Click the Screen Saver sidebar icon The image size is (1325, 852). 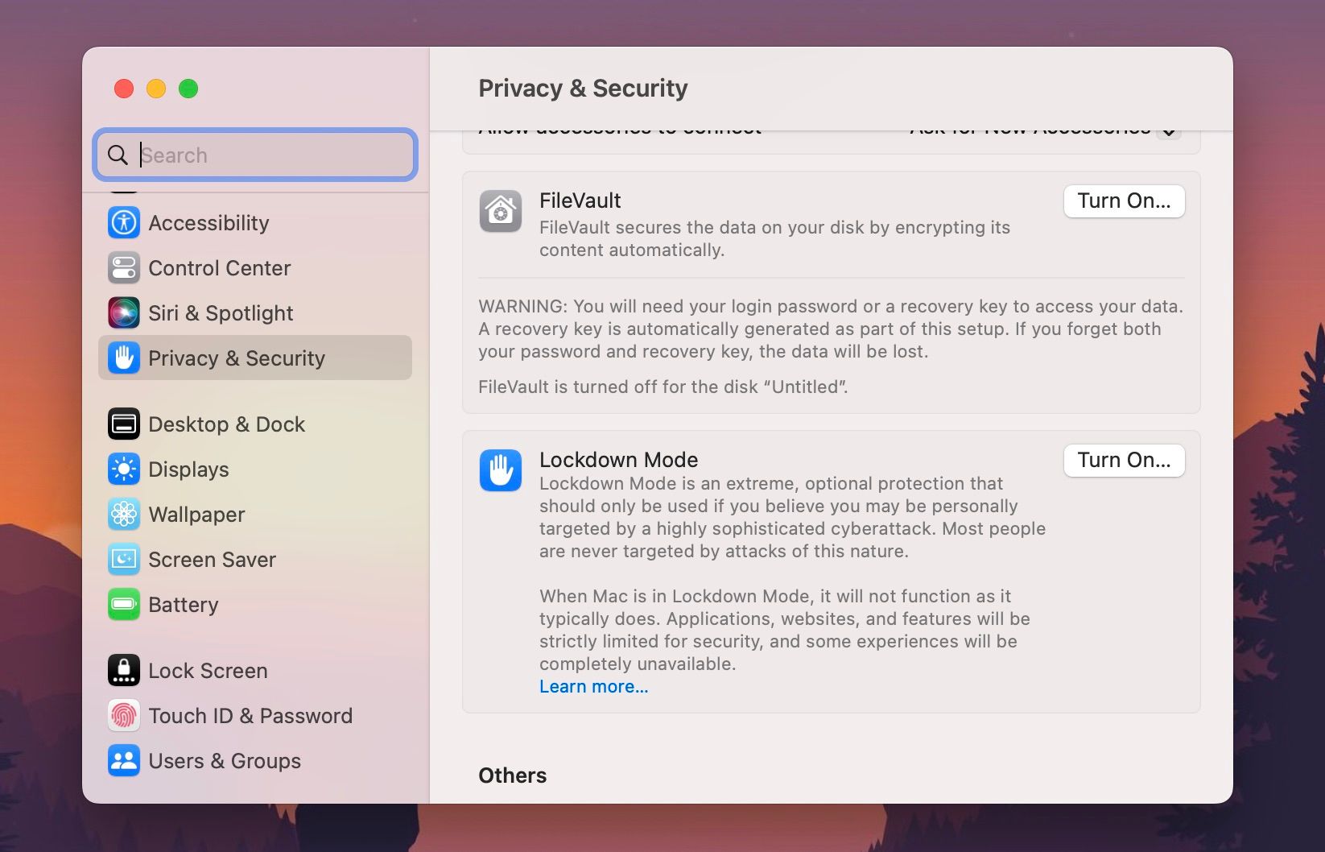(122, 560)
